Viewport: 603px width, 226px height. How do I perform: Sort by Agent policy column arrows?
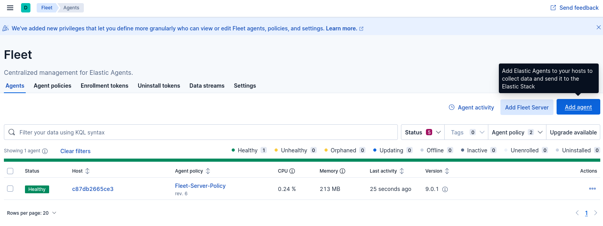pyautogui.click(x=208, y=171)
